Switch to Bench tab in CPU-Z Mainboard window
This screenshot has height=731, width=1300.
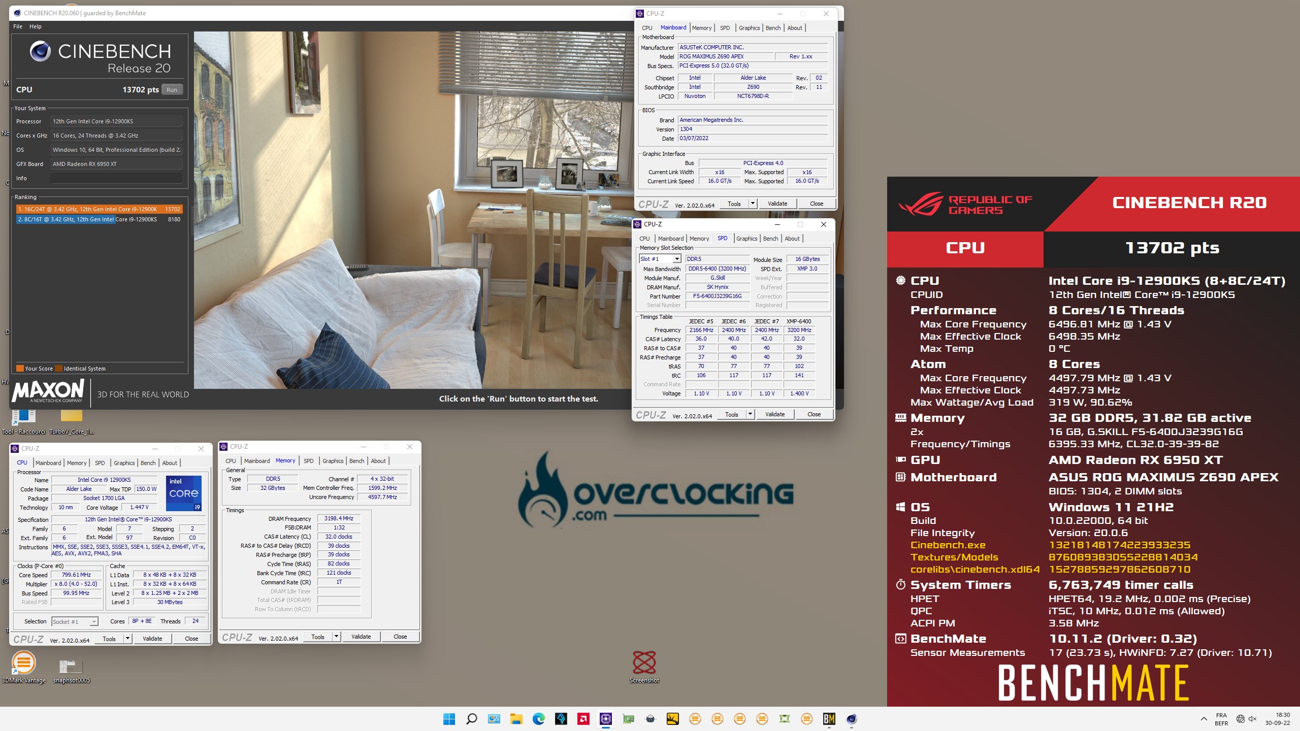(x=773, y=28)
